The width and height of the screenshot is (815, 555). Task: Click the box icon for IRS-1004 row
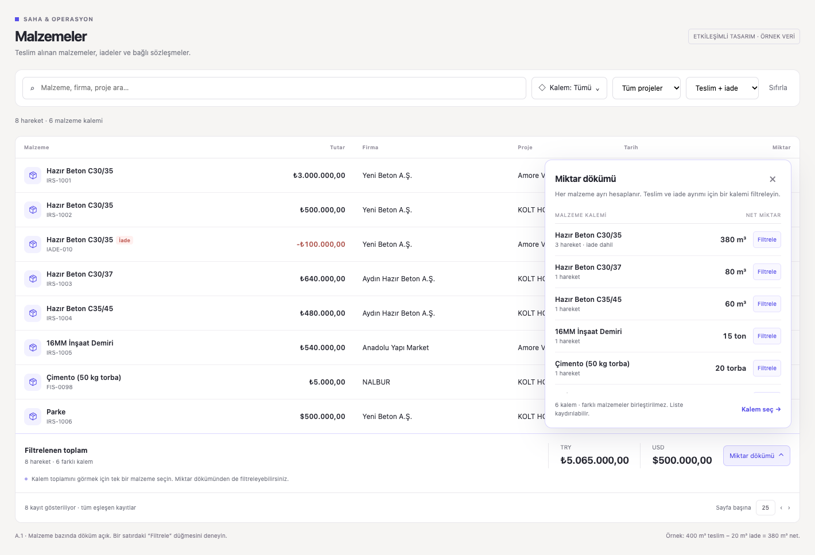point(33,313)
